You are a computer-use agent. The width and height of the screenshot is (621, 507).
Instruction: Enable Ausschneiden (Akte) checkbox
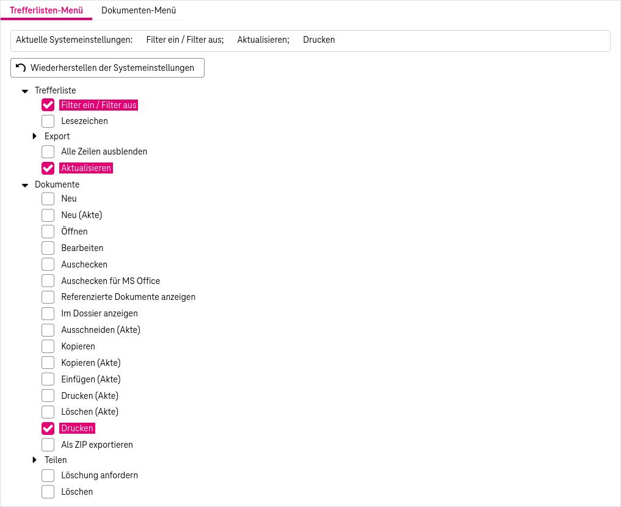[x=48, y=330]
